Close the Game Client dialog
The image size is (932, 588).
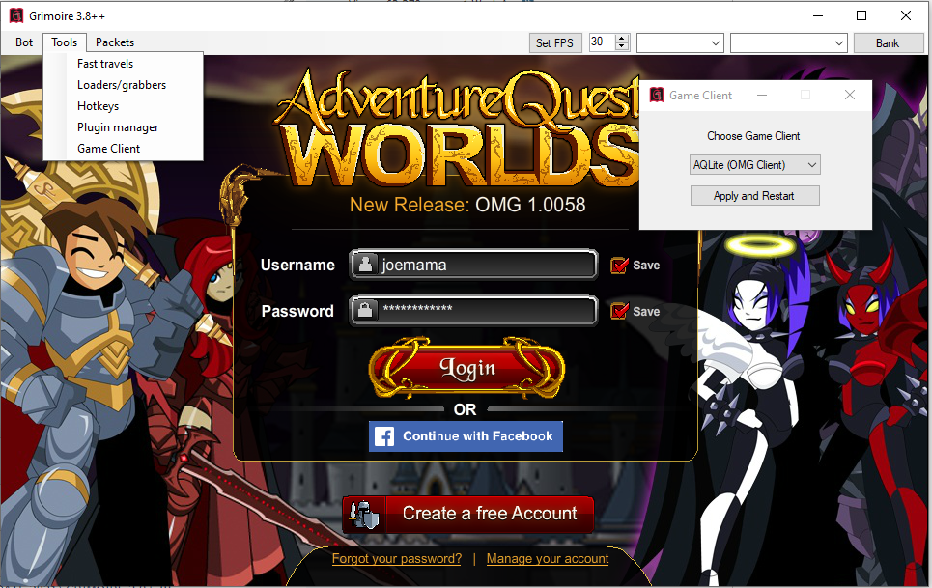(x=850, y=95)
